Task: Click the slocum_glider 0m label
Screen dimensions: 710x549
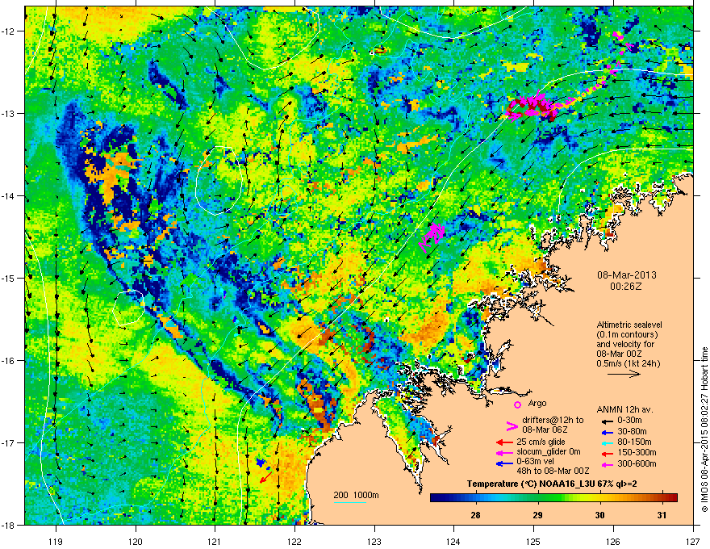Action: click(549, 452)
